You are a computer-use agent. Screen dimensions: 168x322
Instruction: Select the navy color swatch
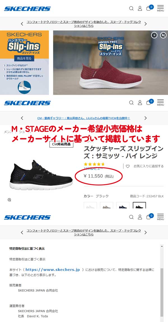[x=123, y=205]
